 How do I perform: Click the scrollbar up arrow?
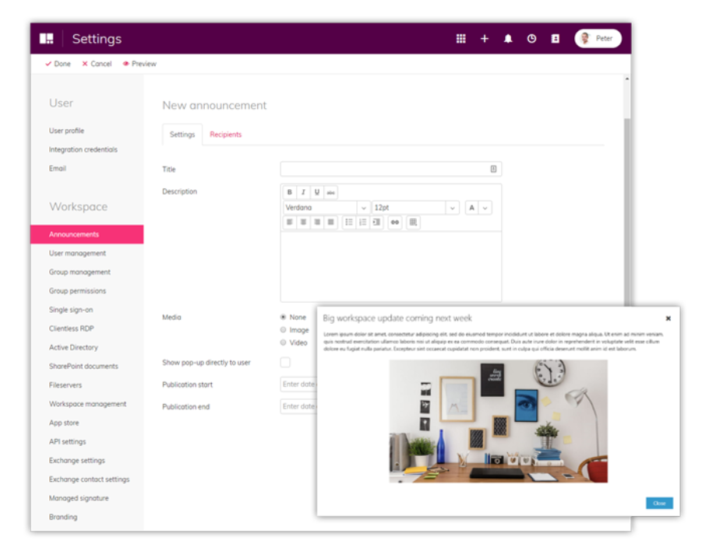tap(626, 79)
